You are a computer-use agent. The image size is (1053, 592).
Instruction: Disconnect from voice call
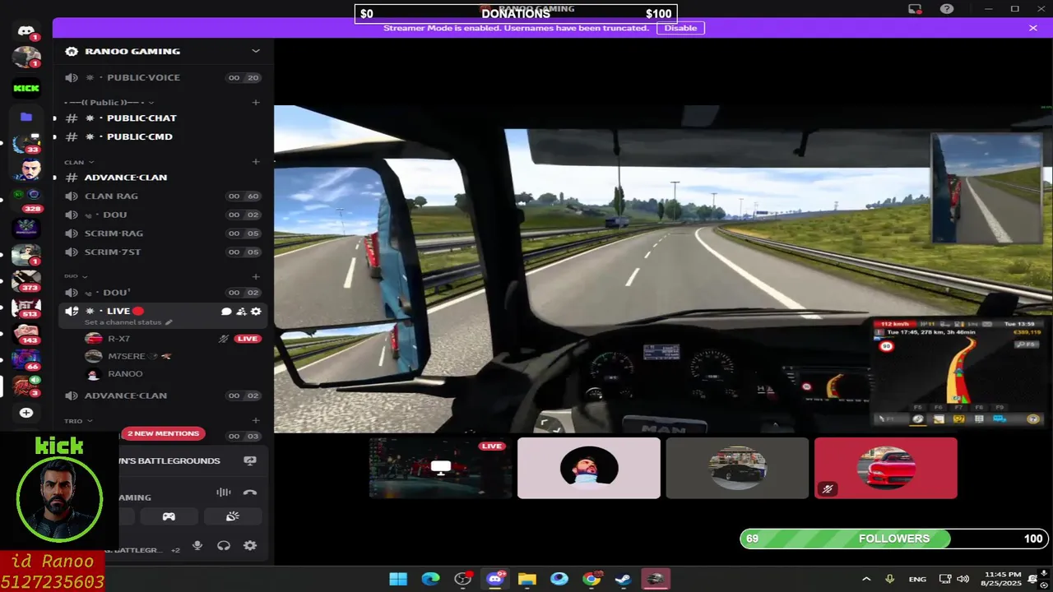[x=250, y=493]
